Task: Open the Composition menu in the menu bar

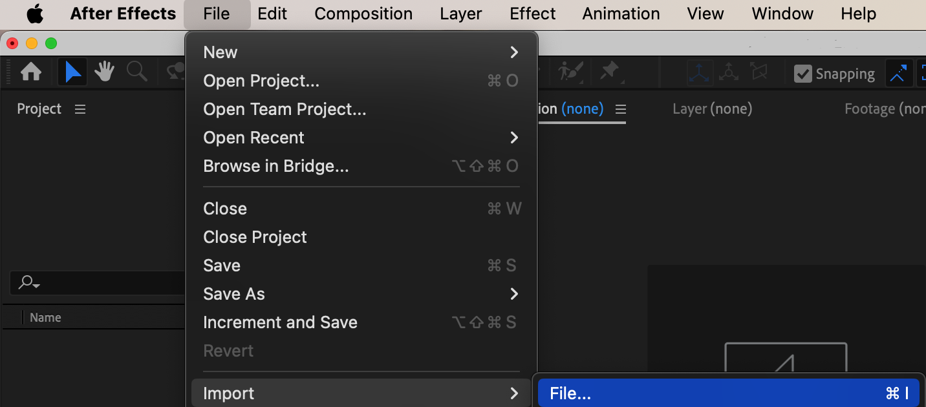Action: pyautogui.click(x=363, y=14)
